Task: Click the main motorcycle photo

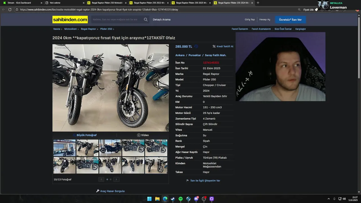Action: [111, 88]
